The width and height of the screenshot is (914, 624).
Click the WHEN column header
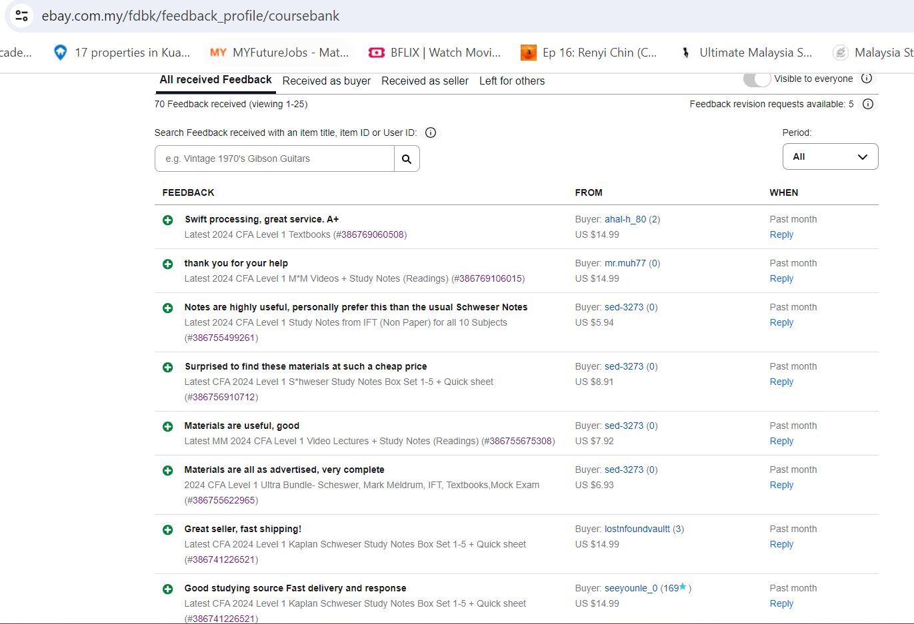(784, 192)
